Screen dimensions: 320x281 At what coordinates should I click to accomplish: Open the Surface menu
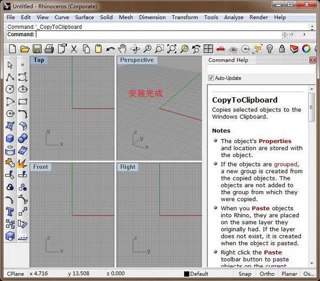click(x=85, y=17)
